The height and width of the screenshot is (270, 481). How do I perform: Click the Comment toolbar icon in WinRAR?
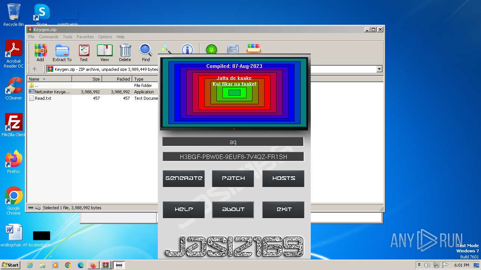pos(233,49)
